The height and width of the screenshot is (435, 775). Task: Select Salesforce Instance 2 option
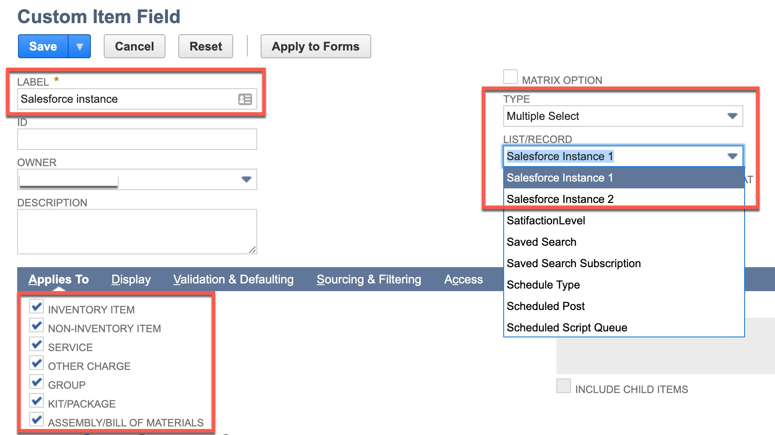pos(624,199)
